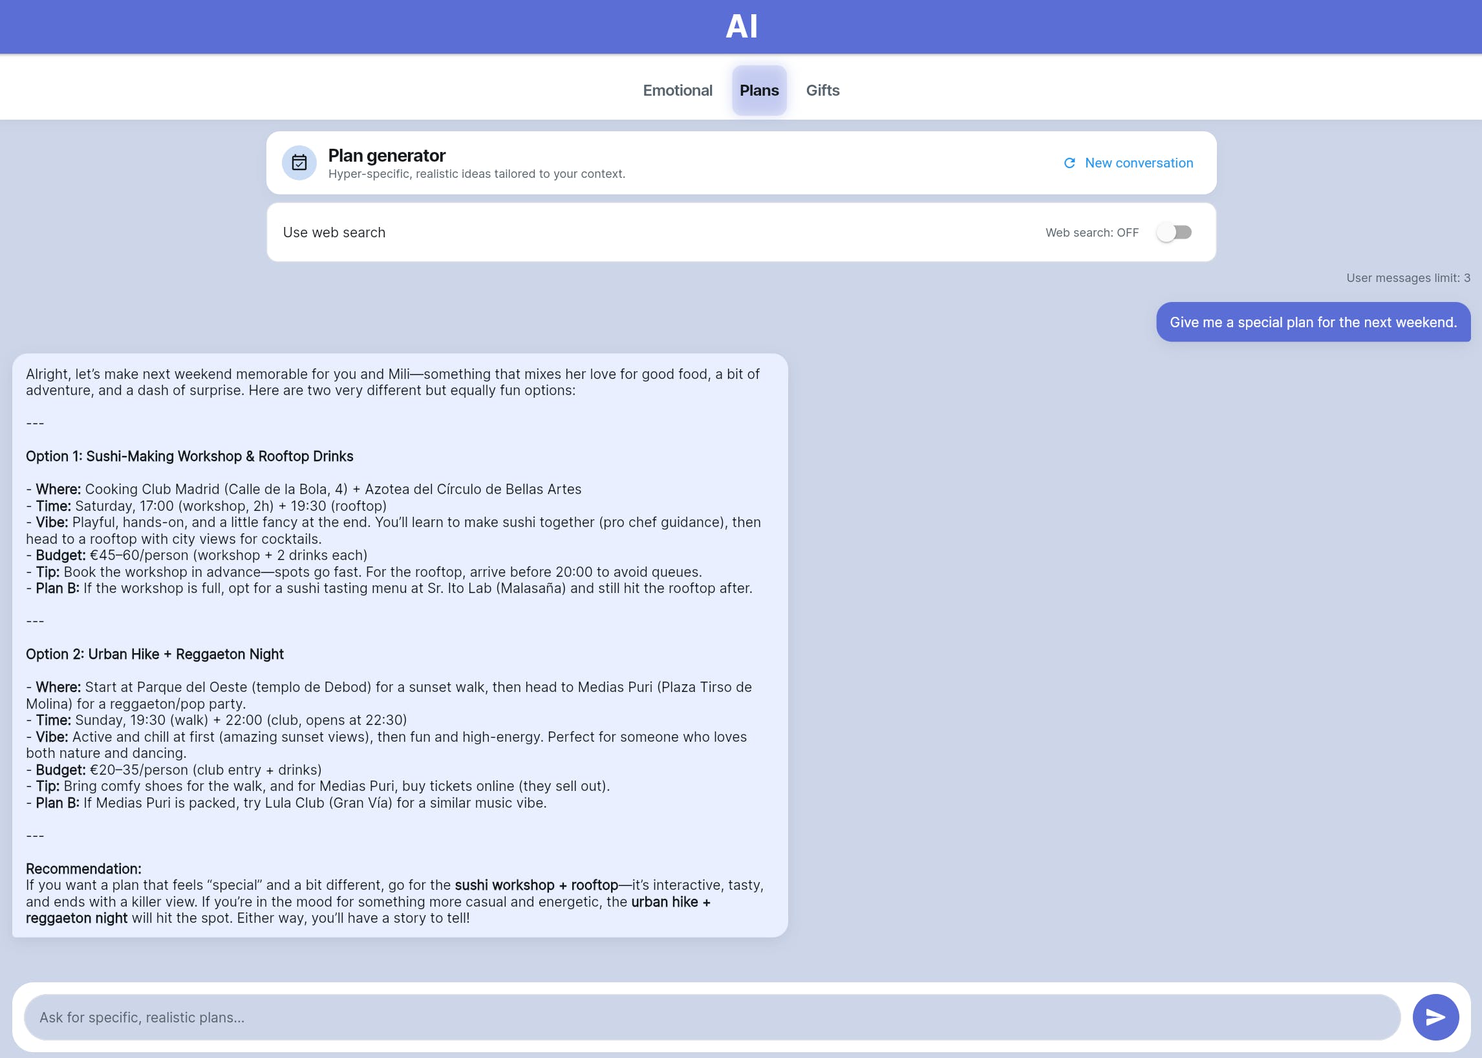1482x1058 pixels.
Task: Click the Plan B line mentioning Lula Club
Action: click(x=286, y=803)
